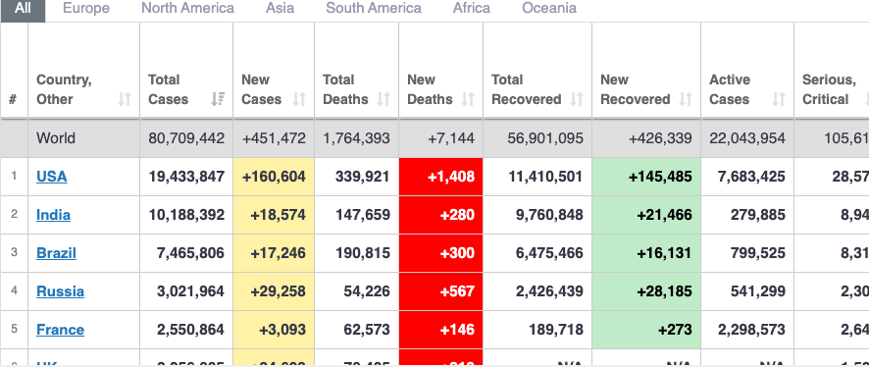Show the South America tab
Viewport: 869px width, 367px height.
pyautogui.click(x=374, y=8)
